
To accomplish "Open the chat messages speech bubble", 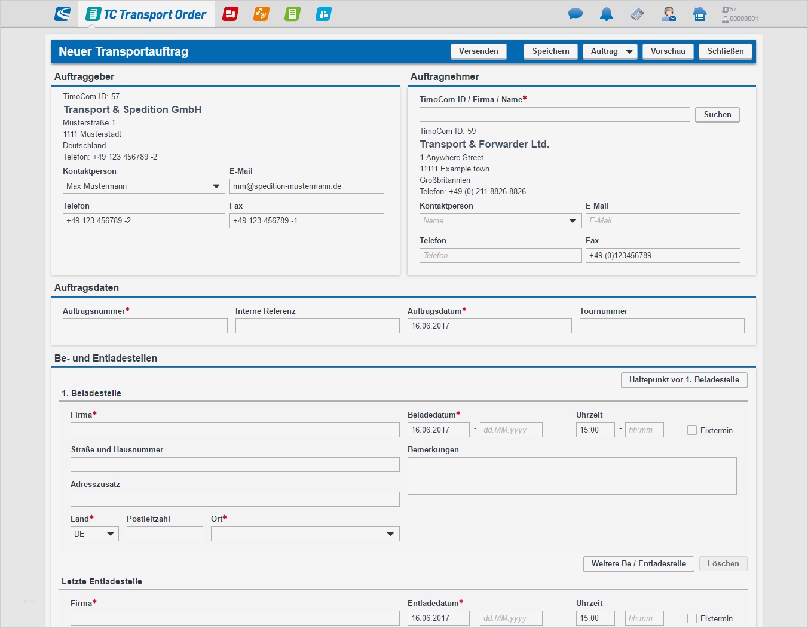I will [x=575, y=14].
